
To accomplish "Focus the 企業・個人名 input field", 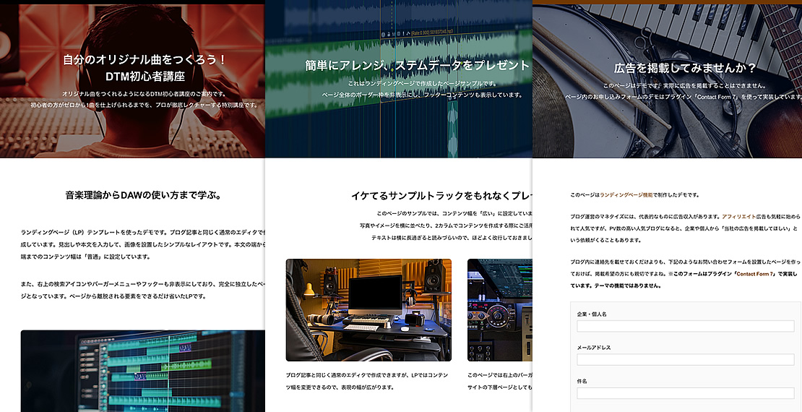I will pos(686,326).
